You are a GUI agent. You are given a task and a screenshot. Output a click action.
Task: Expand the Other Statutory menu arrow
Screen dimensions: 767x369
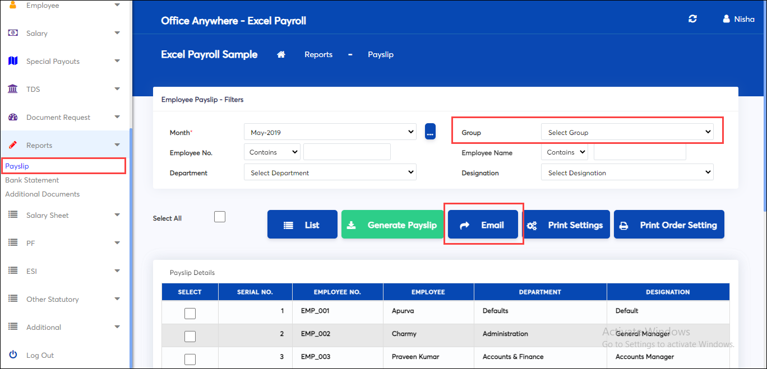pyautogui.click(x=117, y=299)
